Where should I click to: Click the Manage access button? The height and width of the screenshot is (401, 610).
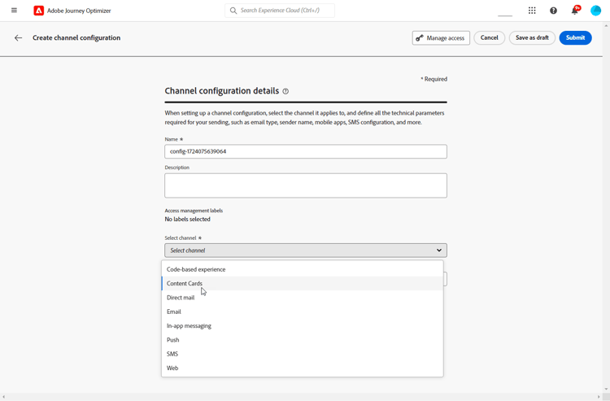pos(441,38)
